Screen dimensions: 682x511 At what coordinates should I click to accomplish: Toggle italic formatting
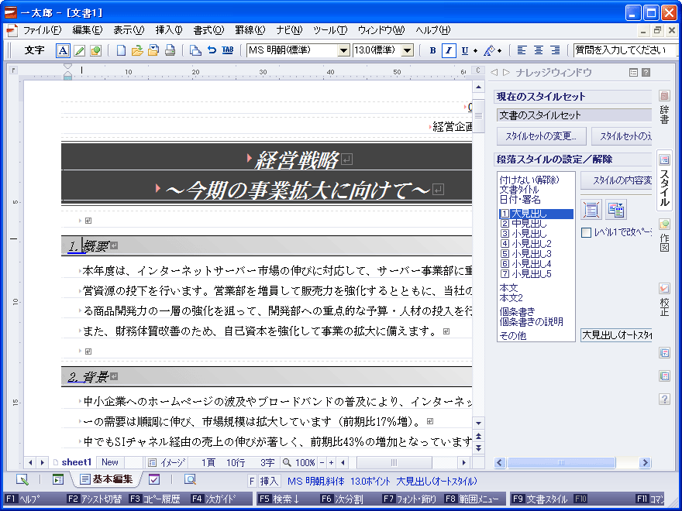[448, 50]
